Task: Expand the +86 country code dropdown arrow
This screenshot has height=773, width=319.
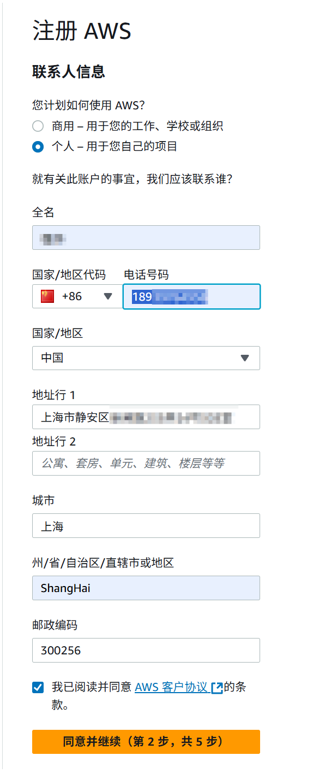Action: 108,296
